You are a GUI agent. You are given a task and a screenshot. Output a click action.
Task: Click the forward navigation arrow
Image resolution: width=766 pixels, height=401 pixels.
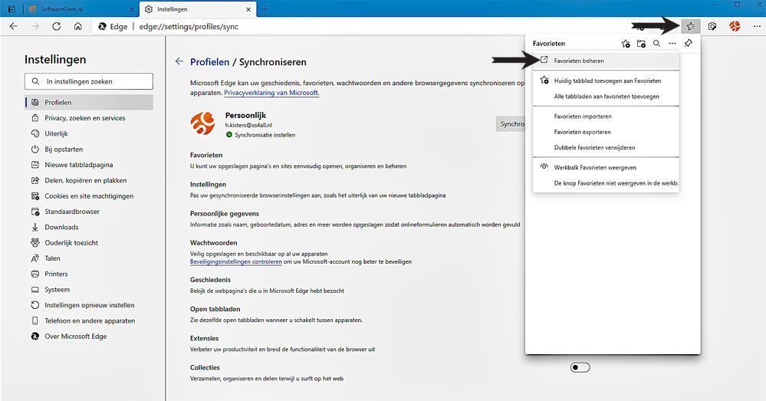[35, 26]
